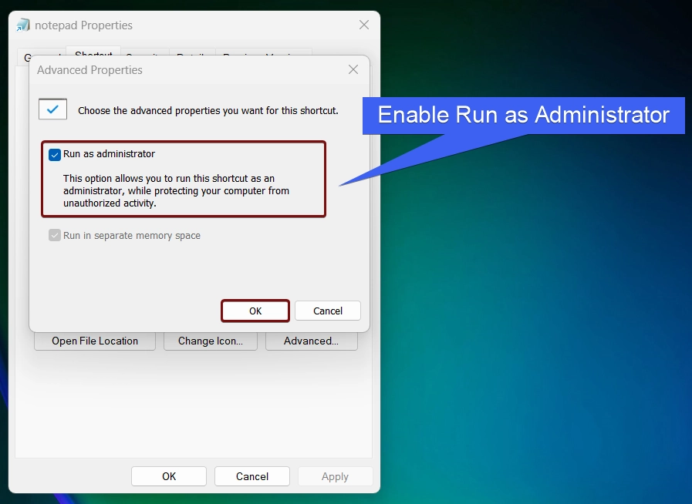Open the Advanced... button in notepad Properties

tap(311, 341)
